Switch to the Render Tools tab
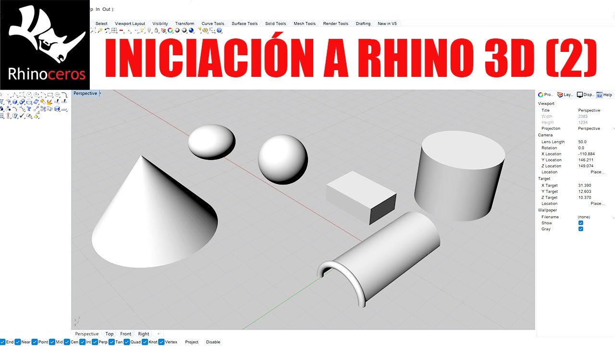 tap(335, 24)
